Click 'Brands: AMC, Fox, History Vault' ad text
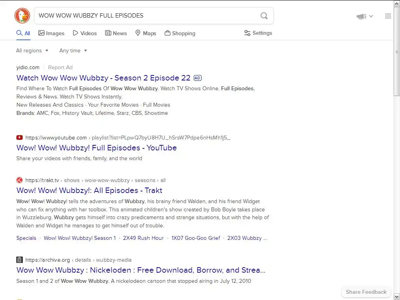The image size is (400, 300). (x=92, y=113)
